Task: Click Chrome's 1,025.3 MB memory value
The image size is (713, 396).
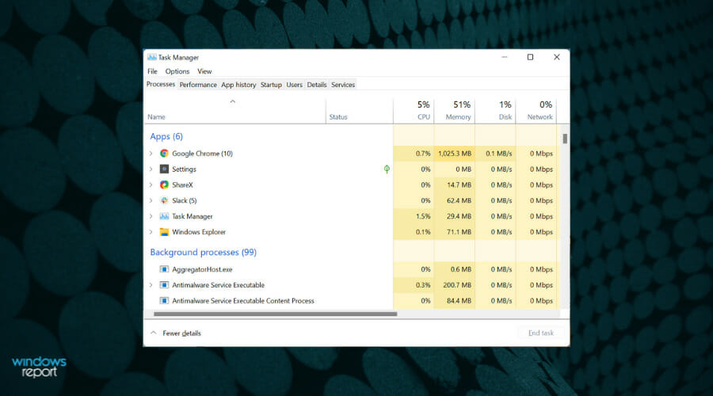Action: pyautogui.click(x=455, y=154)
